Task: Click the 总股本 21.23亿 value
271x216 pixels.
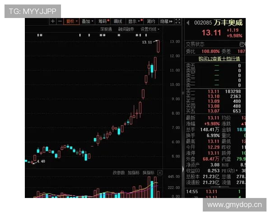Action: [211, 176]
